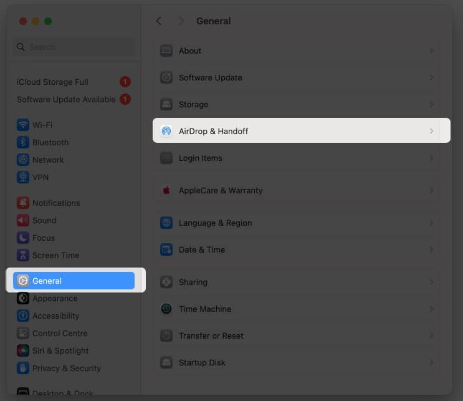Click the Transfer or Reset chevron

point(431,336)
